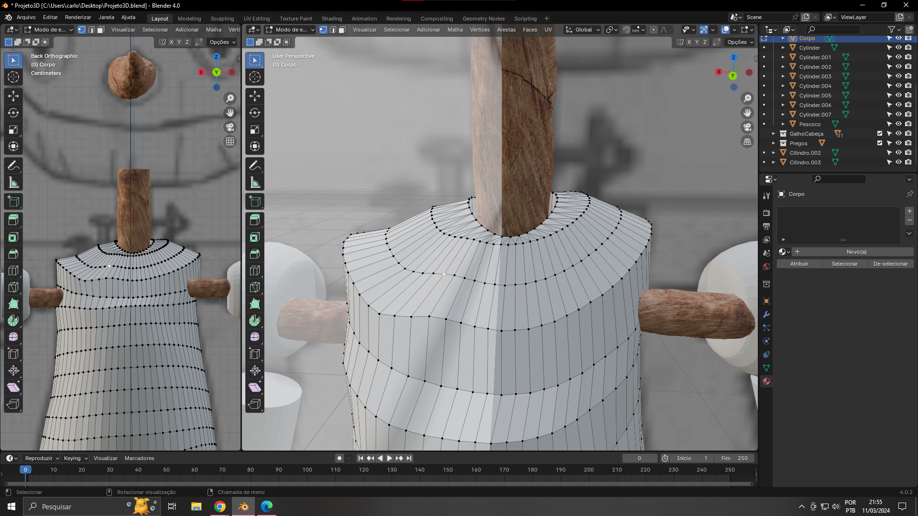The image size is (918, 516).
Task: Open the Reproduzir playback dropdown
Action: point(42,458)
